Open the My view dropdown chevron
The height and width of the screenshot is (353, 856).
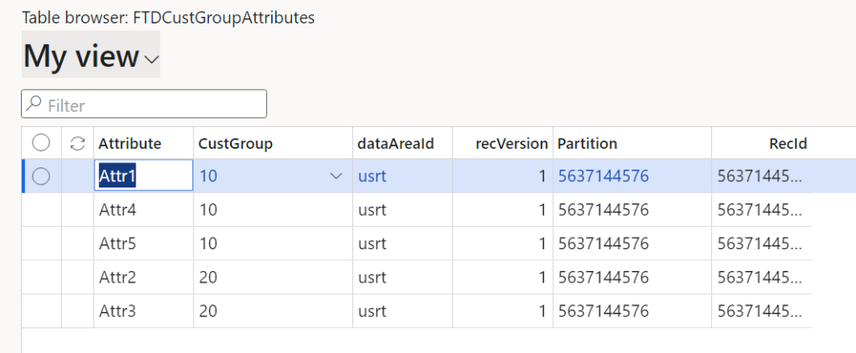coord(151,59)
